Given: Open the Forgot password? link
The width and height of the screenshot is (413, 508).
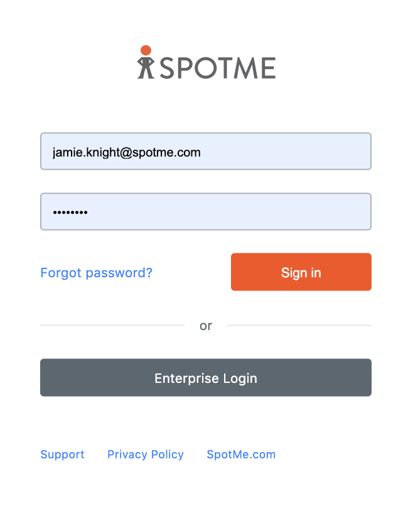Looking at the screenshot, I should 96,273.
